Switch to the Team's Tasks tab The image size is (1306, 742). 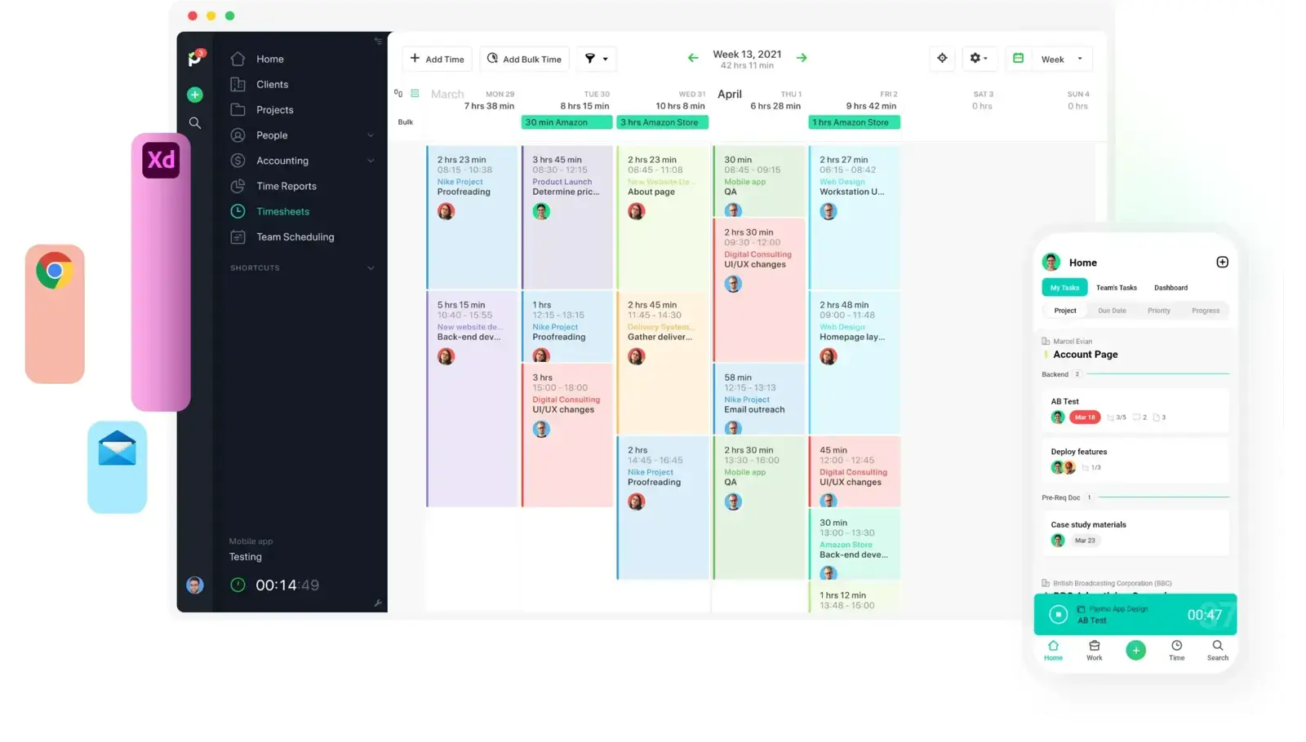1117,287
